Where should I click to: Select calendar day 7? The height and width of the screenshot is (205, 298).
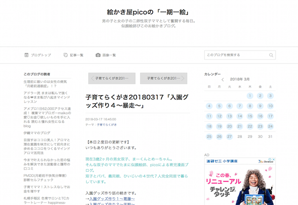pos(240,106)
